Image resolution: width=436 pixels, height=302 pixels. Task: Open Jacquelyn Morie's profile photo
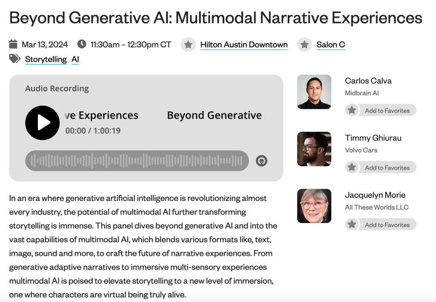pos(314,206)
